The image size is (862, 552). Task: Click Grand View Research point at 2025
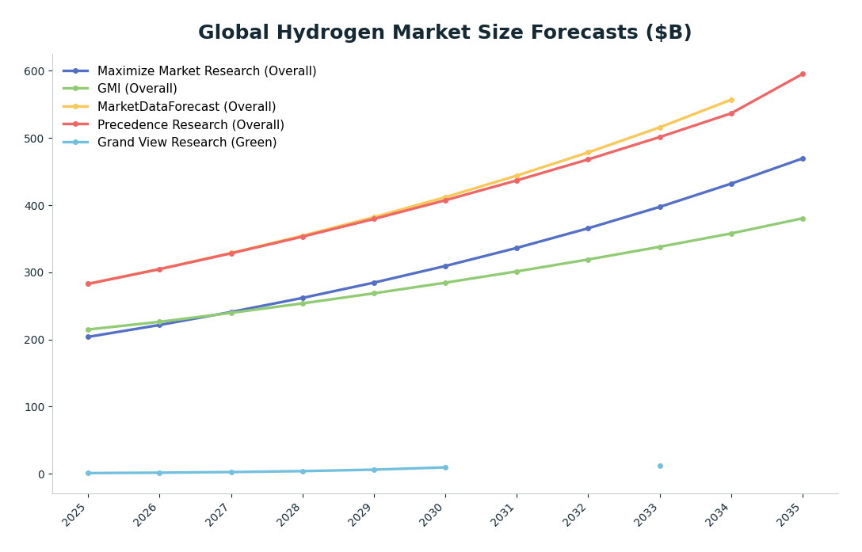(88, 473)
